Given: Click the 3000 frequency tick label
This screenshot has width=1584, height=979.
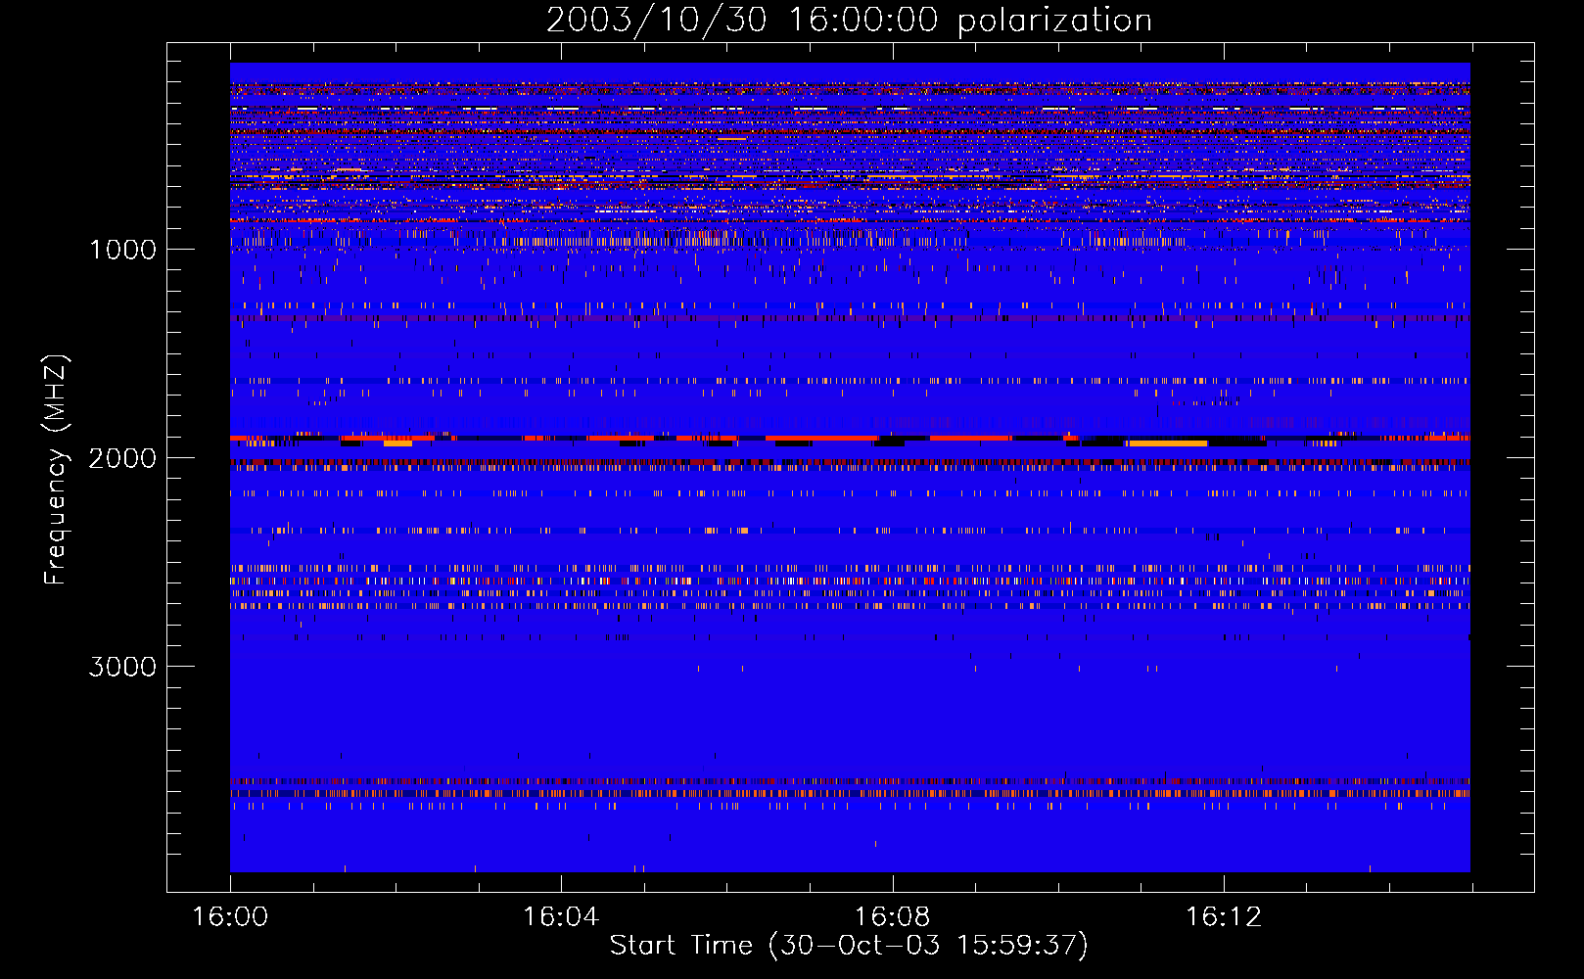Looking at the screenshot, I should [x=122, y=667].
